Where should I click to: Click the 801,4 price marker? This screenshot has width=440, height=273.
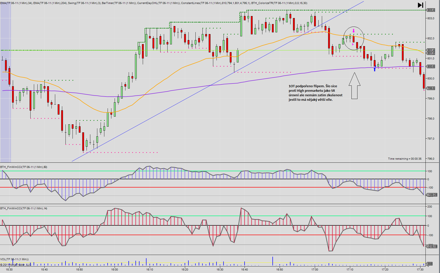click(431, 50)
